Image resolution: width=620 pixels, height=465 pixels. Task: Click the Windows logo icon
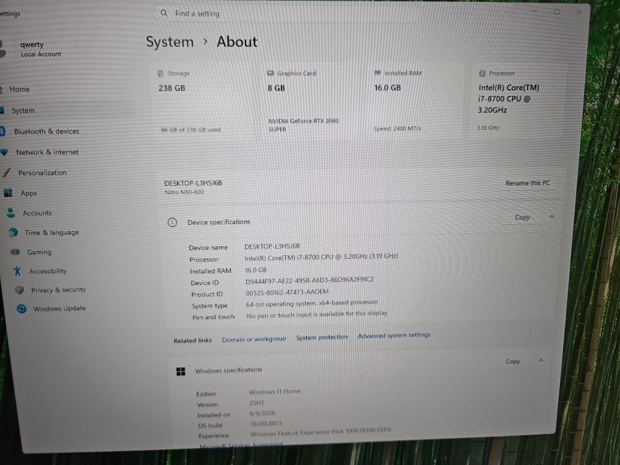181,371
